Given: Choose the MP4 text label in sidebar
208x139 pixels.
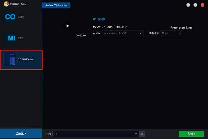Looking at the screenshot, I should click(21, 38).
